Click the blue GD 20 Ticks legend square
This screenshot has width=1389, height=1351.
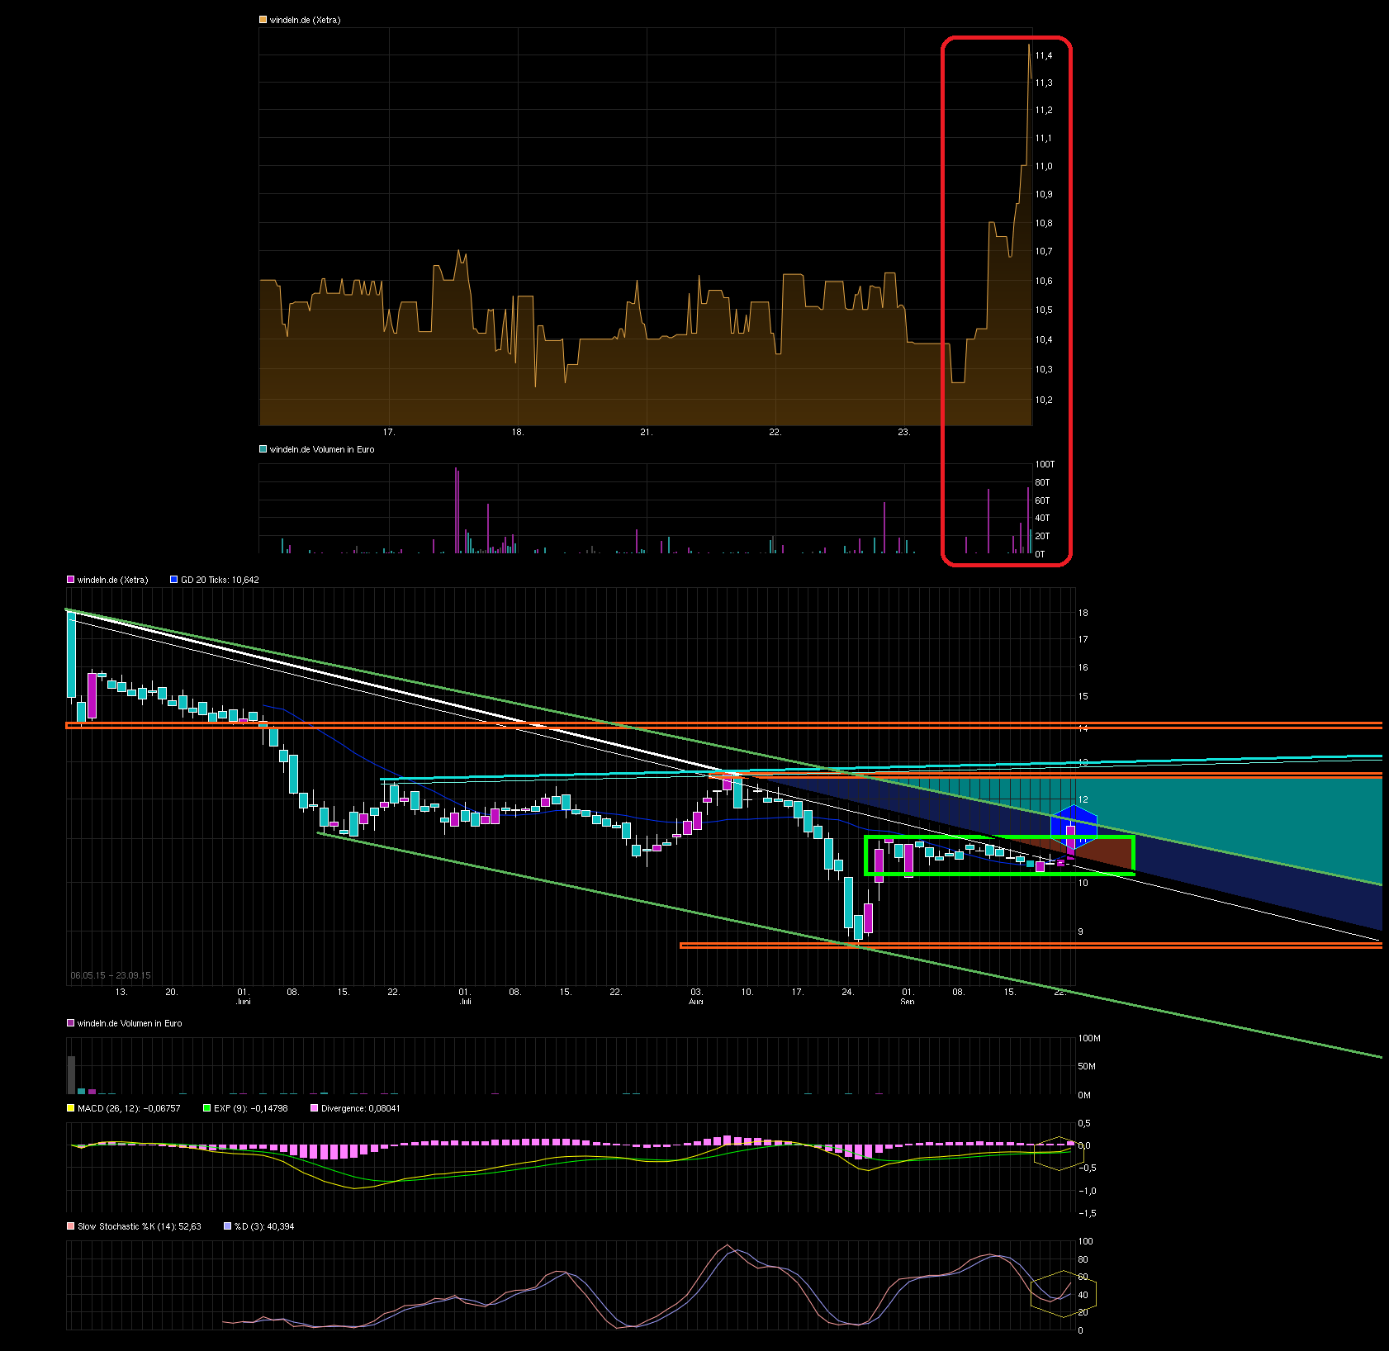click(x=173, y=580)
